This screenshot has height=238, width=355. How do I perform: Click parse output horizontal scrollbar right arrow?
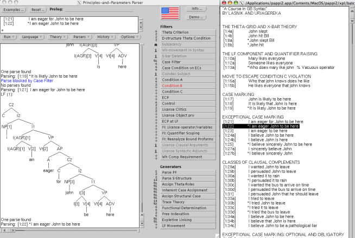point(13,230)
